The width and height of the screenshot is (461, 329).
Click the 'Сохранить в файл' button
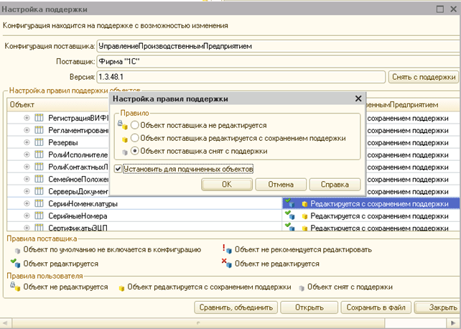[x=378, y=307]
